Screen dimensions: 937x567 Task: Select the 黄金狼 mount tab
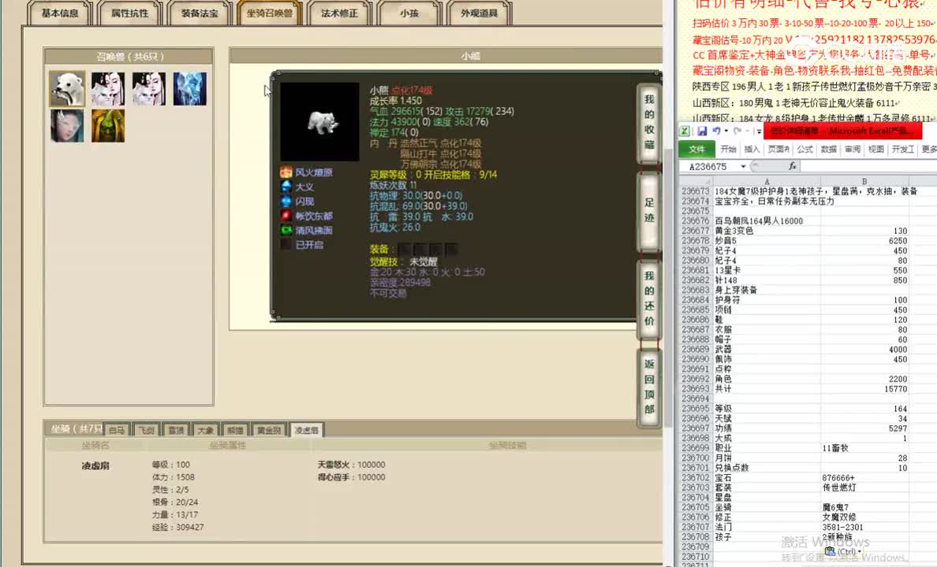269,430
